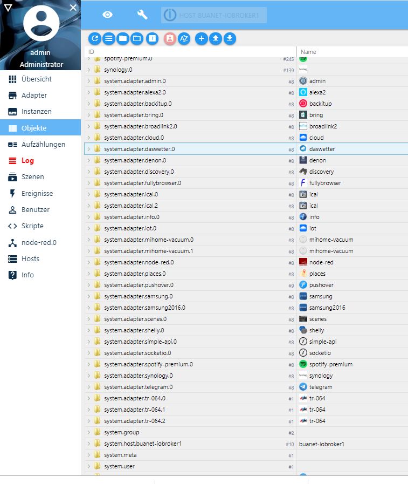Image resolution: width=408 pixels, height=484 pixels.
Task: Open the Übersicht menu item
Action: click(40, 79)
